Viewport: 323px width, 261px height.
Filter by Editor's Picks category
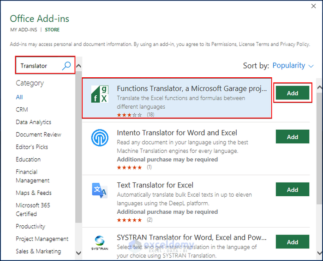tap(32, 147)
